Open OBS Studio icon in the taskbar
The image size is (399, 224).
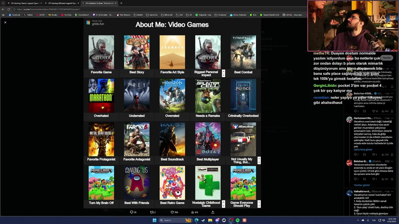click(x=231, y=220)
